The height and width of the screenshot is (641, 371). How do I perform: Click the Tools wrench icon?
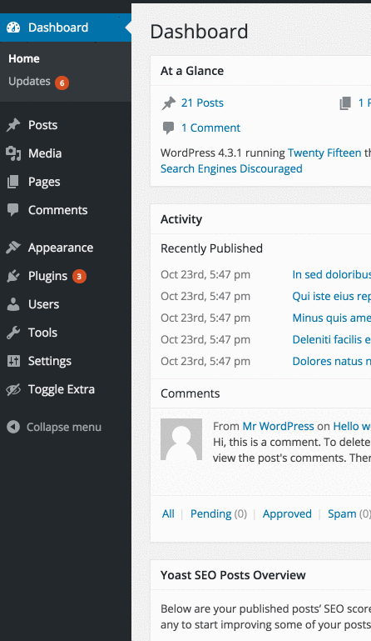click(13, 333)
